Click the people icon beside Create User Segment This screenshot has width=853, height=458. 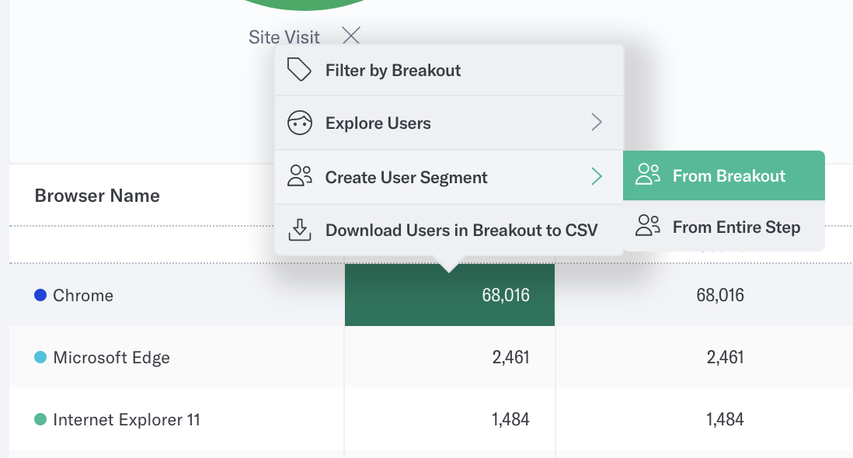click(300, 176)
